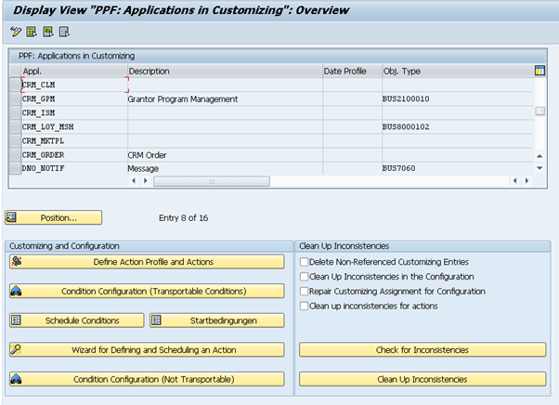Click the Select All toolbar icon
Image resolution: width=559 pixels, height=405 pixels.
tap(31, 33)
